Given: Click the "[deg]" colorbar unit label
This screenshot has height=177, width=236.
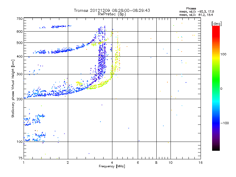Looking at the screenshot, I should 217,24.
